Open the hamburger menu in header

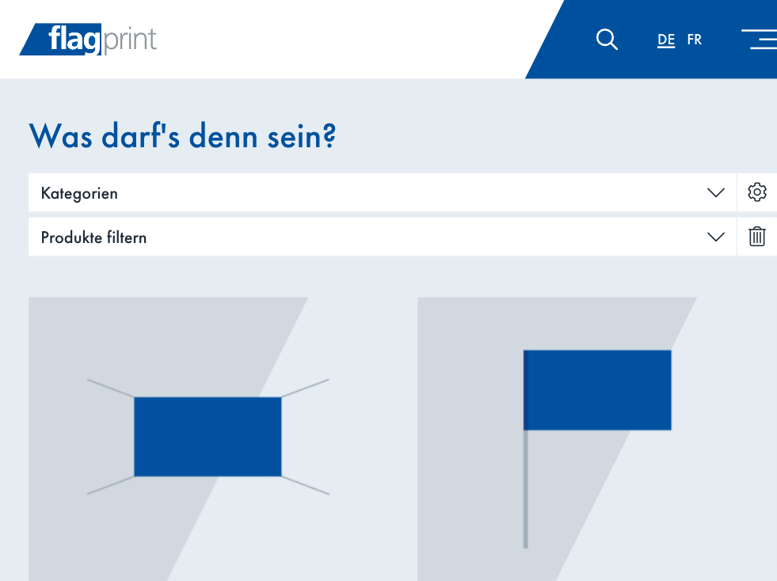coord(759,40)
